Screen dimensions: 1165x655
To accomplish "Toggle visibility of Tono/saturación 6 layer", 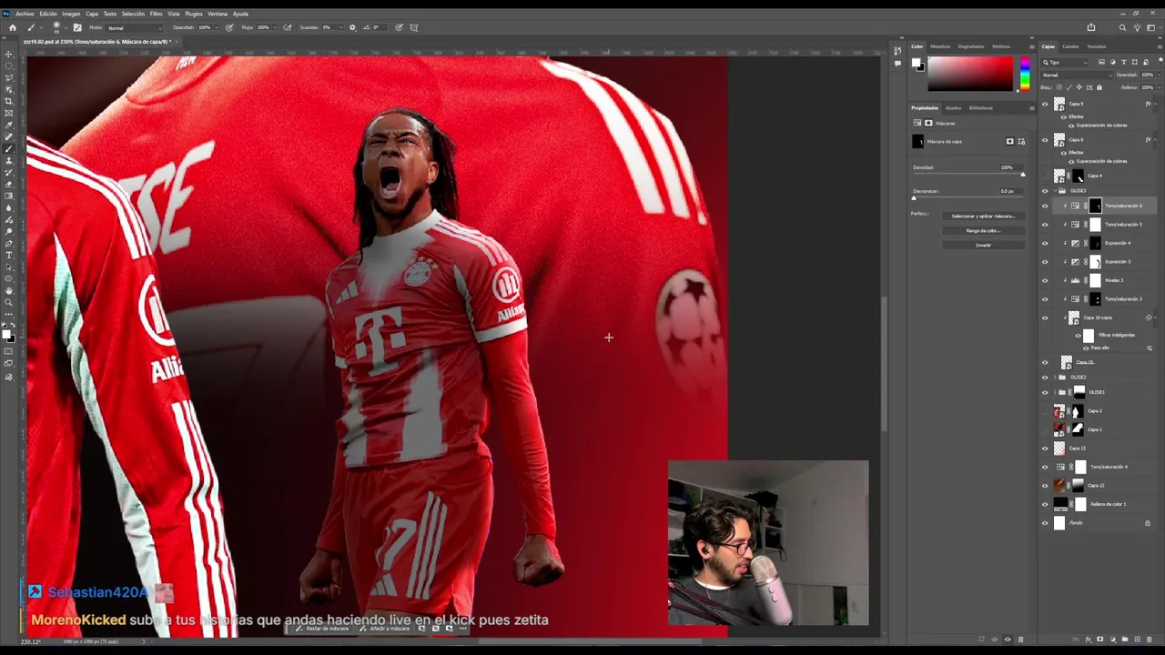I will [1045, 206].
